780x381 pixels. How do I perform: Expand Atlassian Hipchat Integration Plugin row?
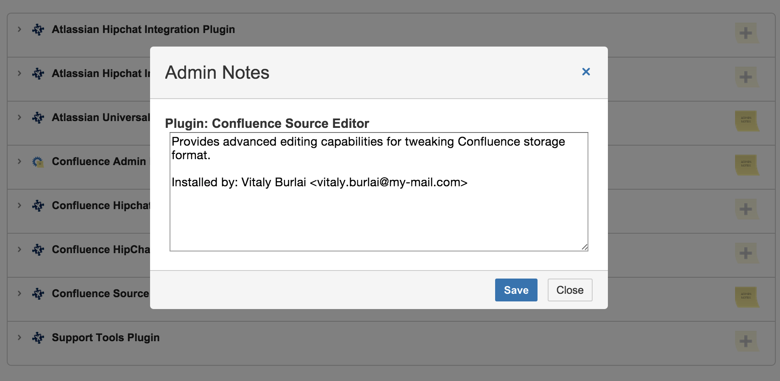click(x=19, y=30)
